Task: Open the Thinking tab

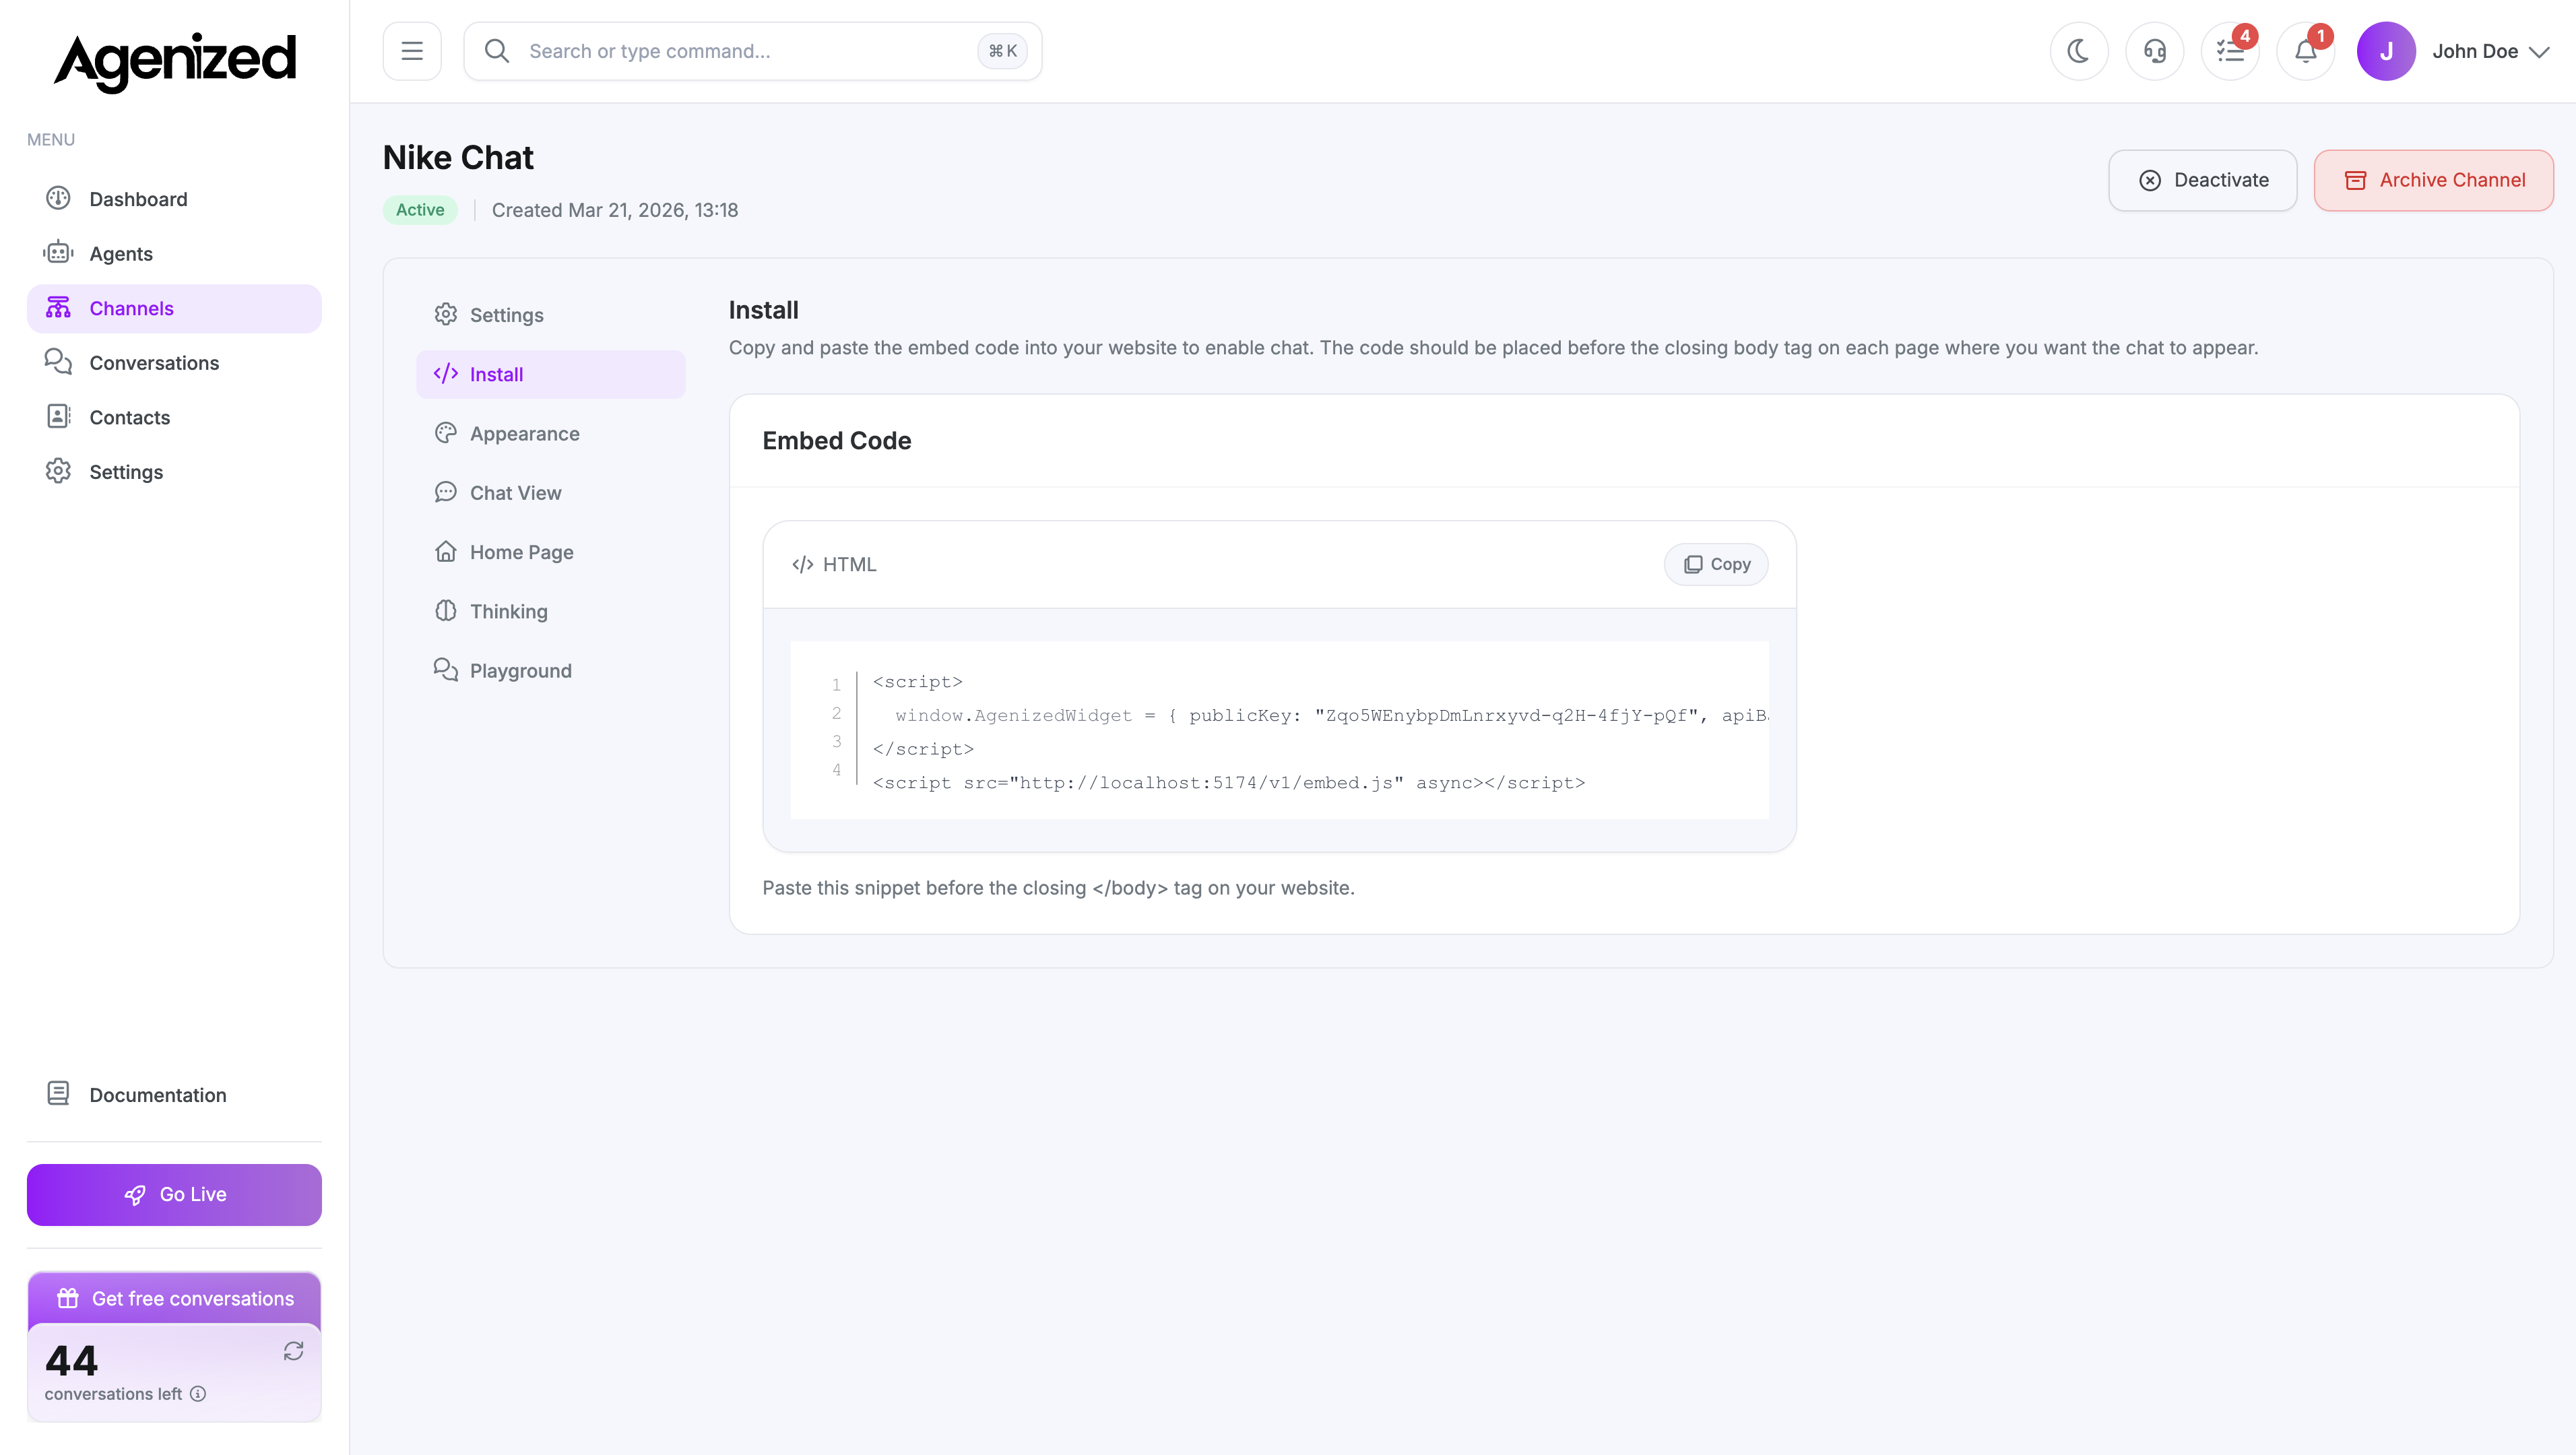Action: [x=551, y=611]
